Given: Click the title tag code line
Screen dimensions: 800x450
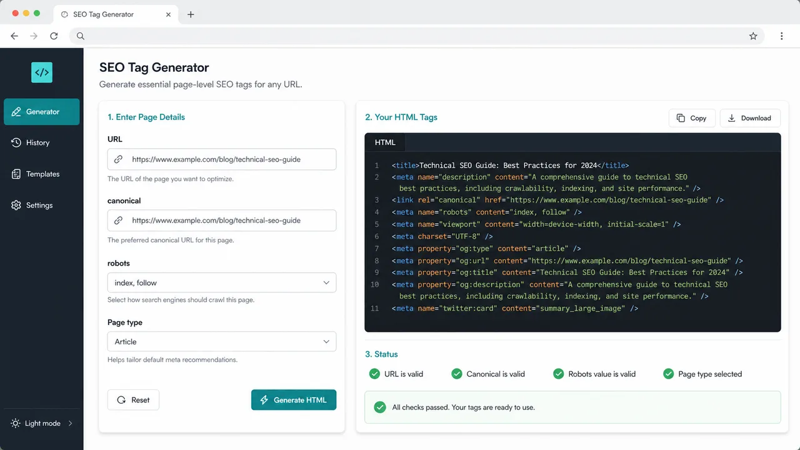Looking at the screenshot, I should coord(510,166).
